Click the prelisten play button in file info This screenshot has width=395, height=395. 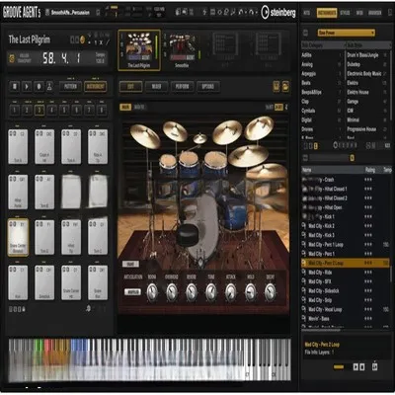pos(355,366)
